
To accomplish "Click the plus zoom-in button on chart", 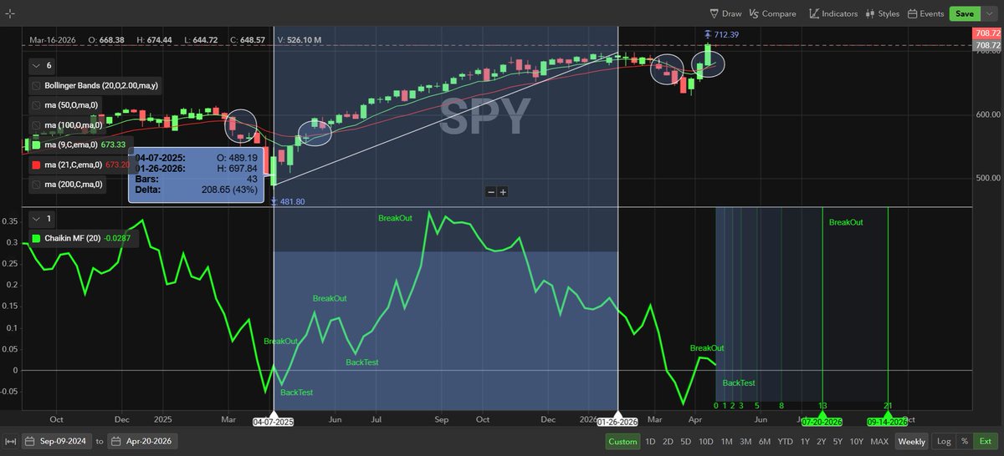I will (503, 192).
